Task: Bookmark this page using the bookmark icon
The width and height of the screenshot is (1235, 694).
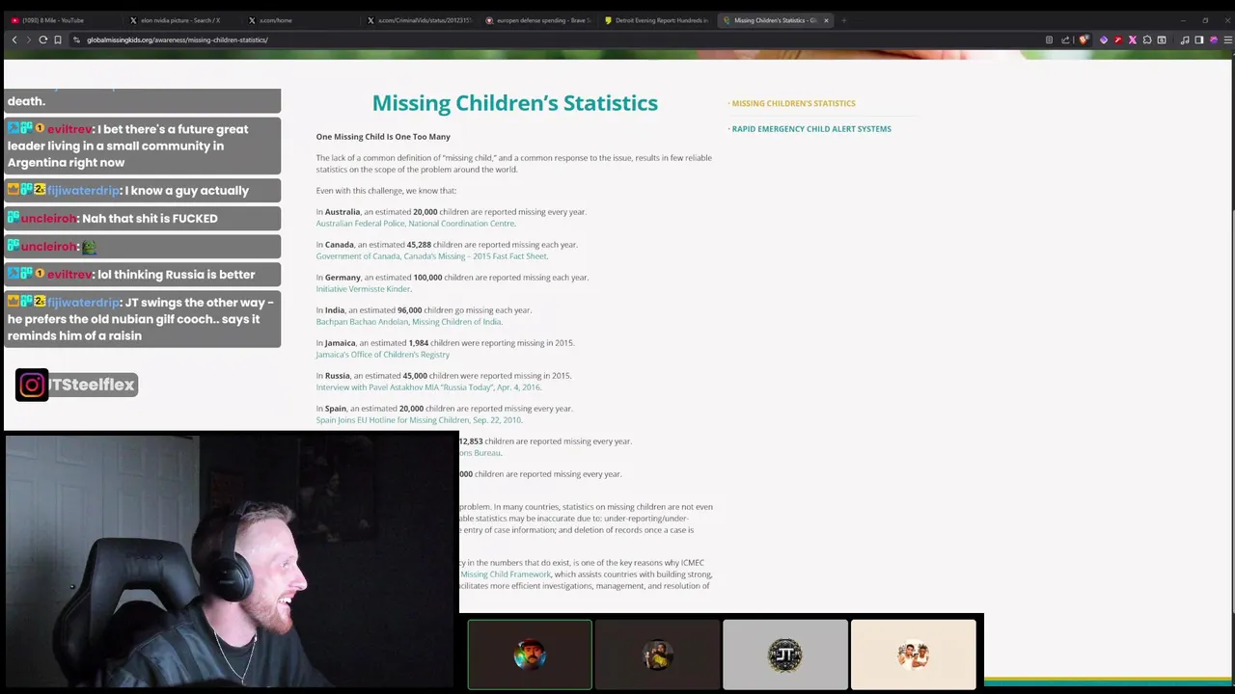Action: (58, 40)
